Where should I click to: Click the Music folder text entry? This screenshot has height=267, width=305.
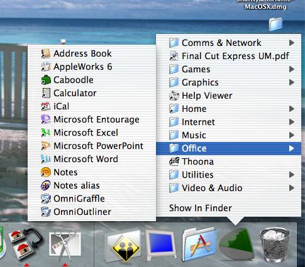pos(194,135)
